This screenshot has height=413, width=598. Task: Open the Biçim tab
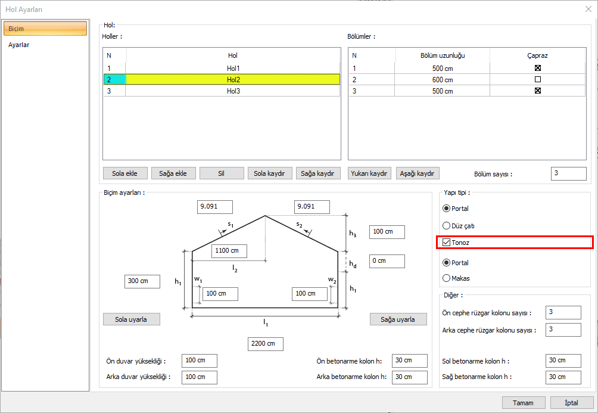45,29
